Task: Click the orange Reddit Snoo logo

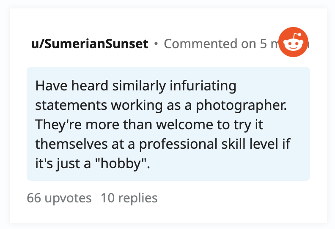Action: click(x=293, y=42)
